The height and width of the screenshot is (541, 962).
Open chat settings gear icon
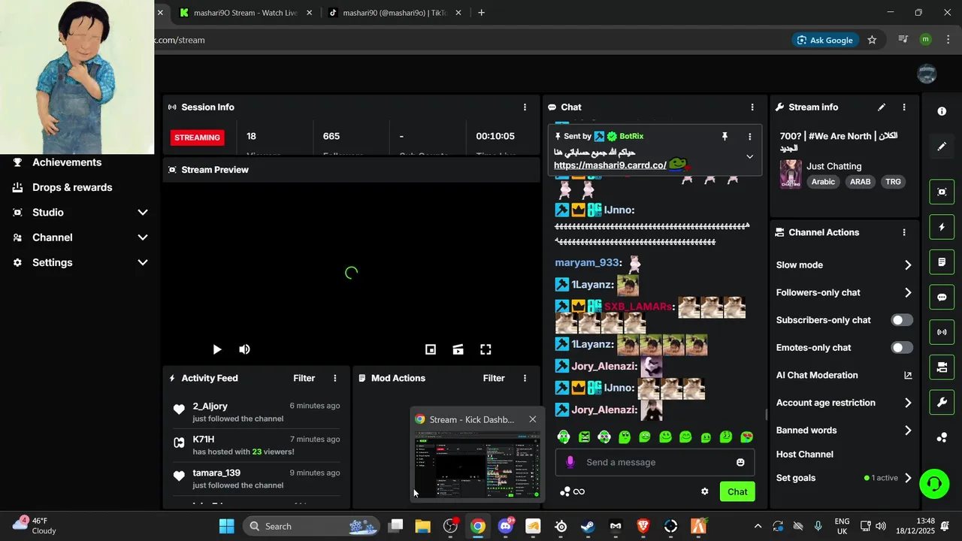coord(704,492)
